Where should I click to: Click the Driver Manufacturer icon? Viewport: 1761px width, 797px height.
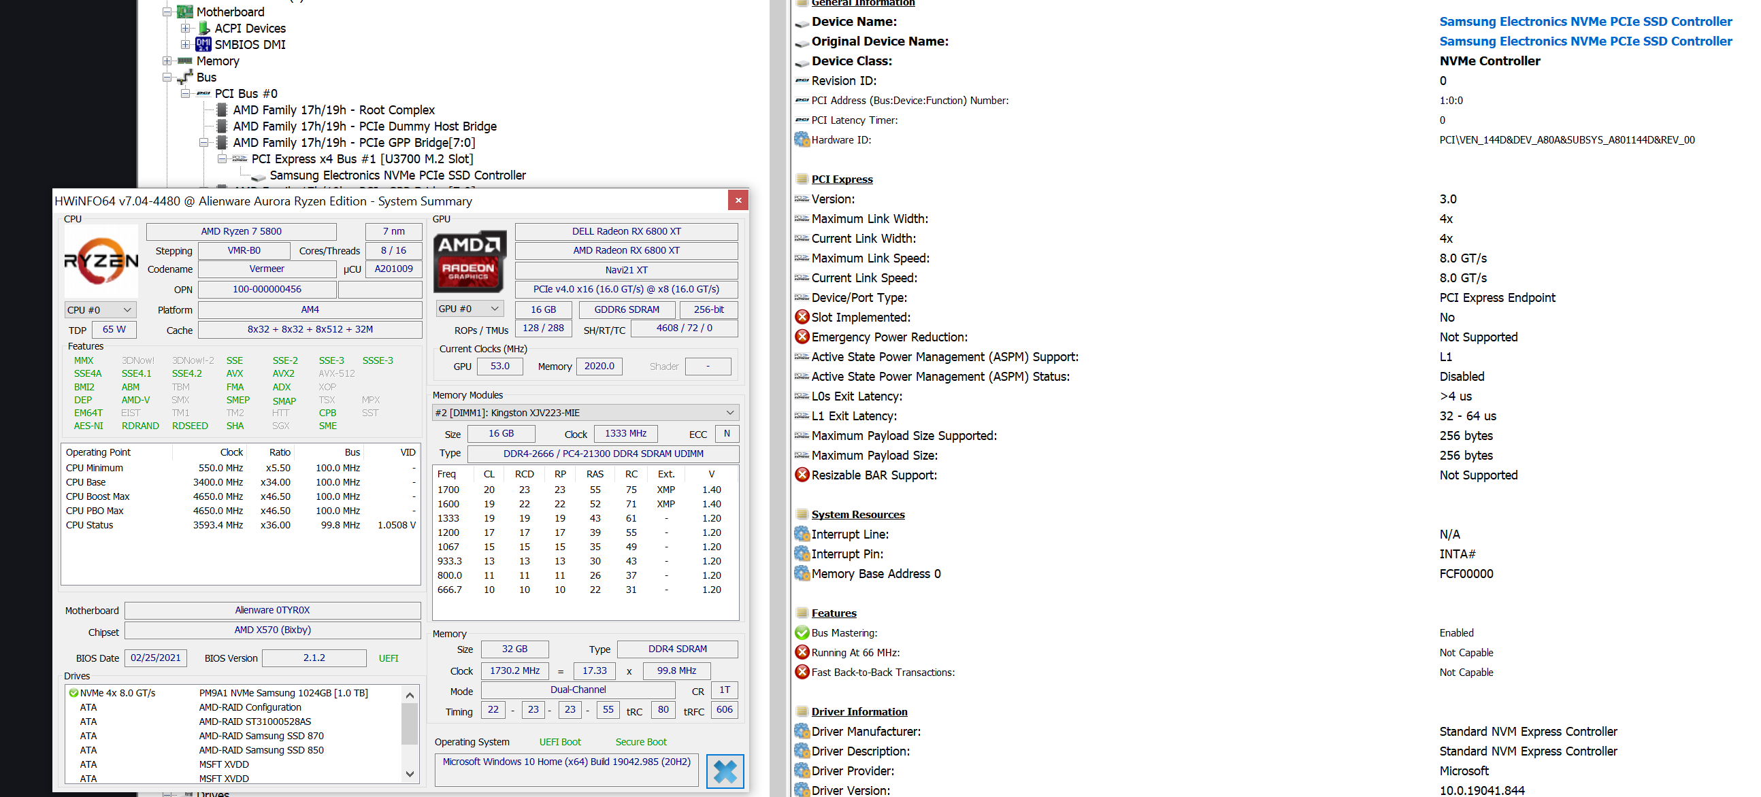pyautogui.click(x=802, y=732)
